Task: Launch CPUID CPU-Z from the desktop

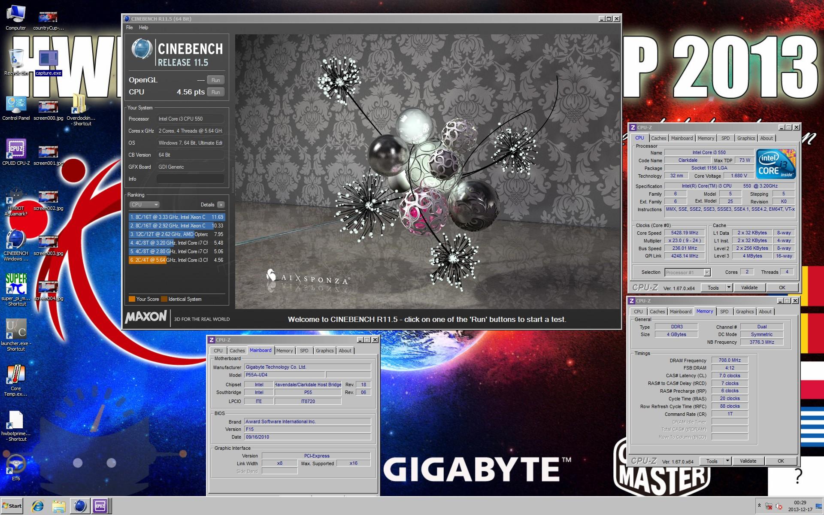Action: pyautogui.click(x=16, y=152)
